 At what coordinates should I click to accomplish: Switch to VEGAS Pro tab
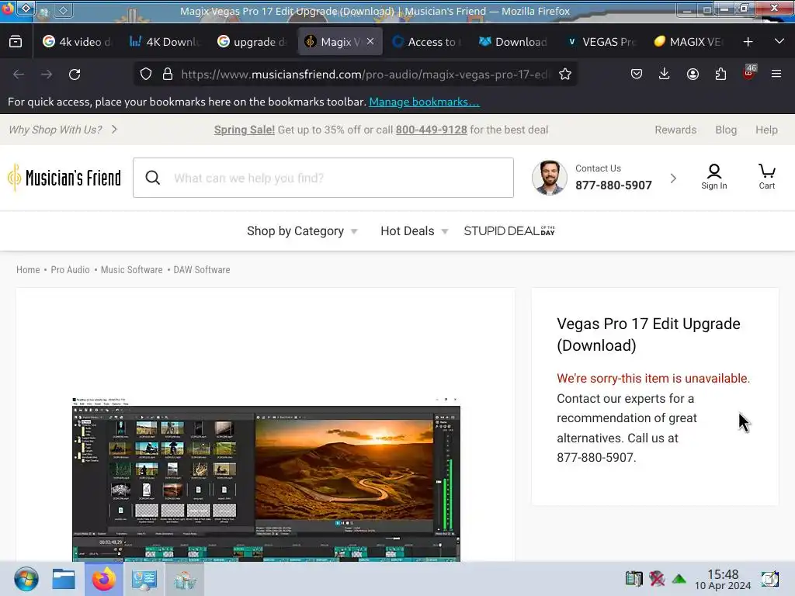[602, 42]
